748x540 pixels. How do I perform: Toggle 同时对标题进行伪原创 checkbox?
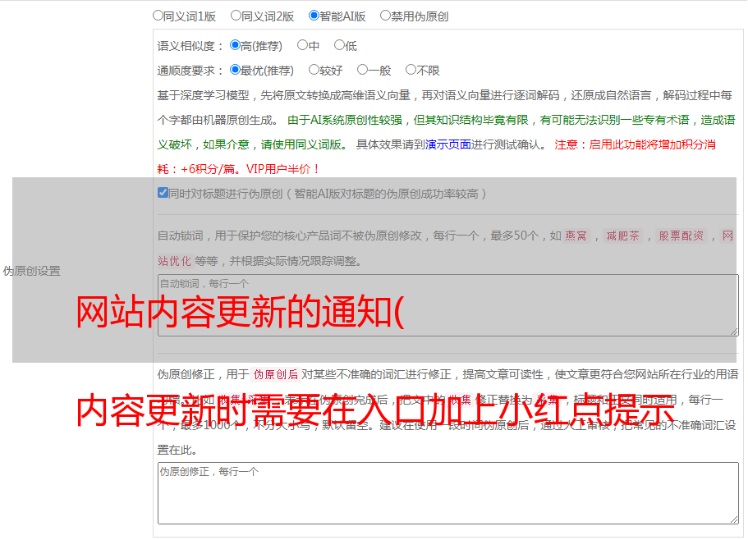pyautogui.click(x=163, y=193)
